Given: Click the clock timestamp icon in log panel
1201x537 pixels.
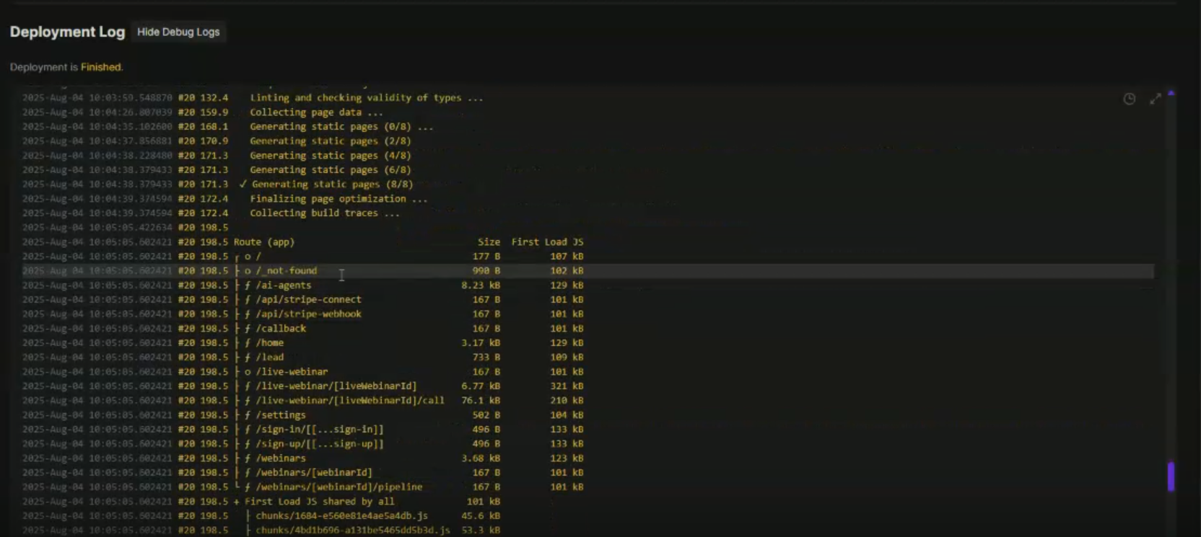Looking at the screenshot, I should tap(1130, 99).
